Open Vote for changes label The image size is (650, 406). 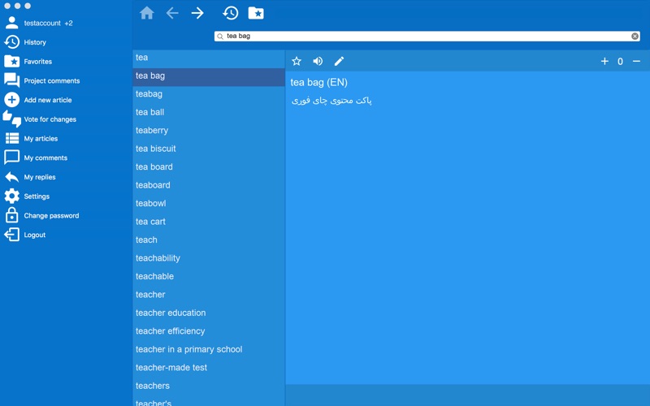[50, 119]
